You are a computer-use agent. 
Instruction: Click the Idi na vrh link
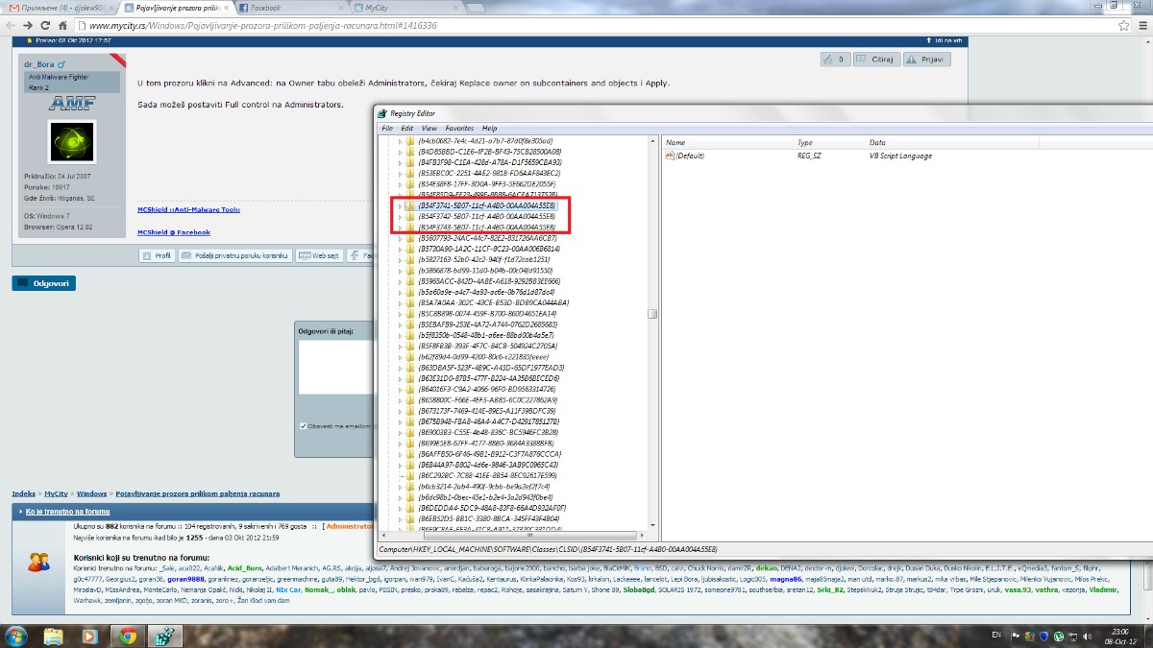pos(943,40)
